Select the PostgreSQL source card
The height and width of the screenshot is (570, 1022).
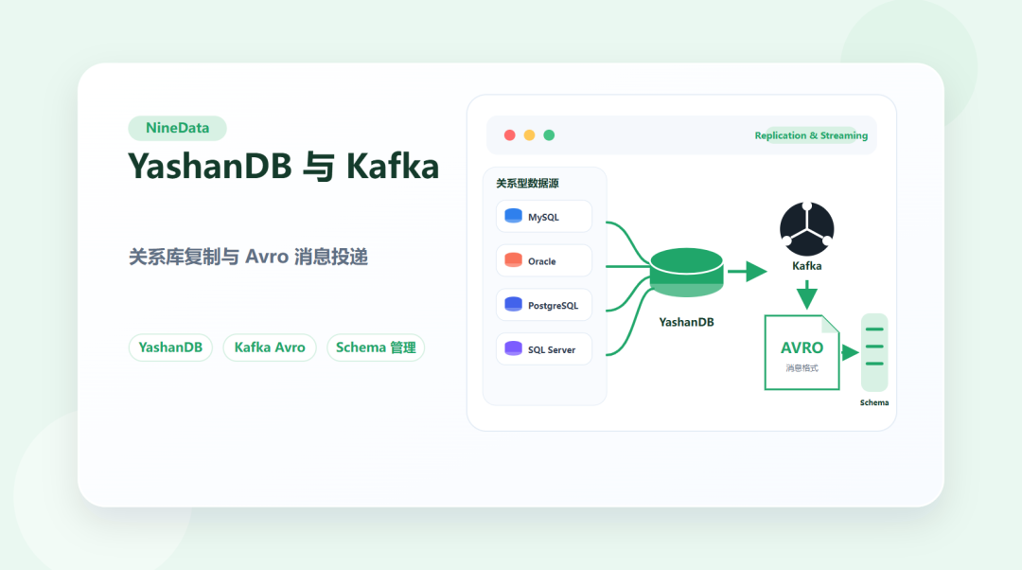pos(544,305)
